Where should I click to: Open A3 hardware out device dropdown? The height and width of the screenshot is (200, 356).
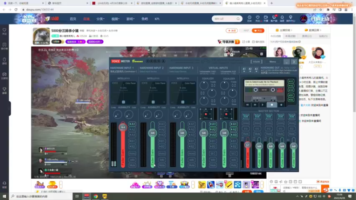click(256, 70)
